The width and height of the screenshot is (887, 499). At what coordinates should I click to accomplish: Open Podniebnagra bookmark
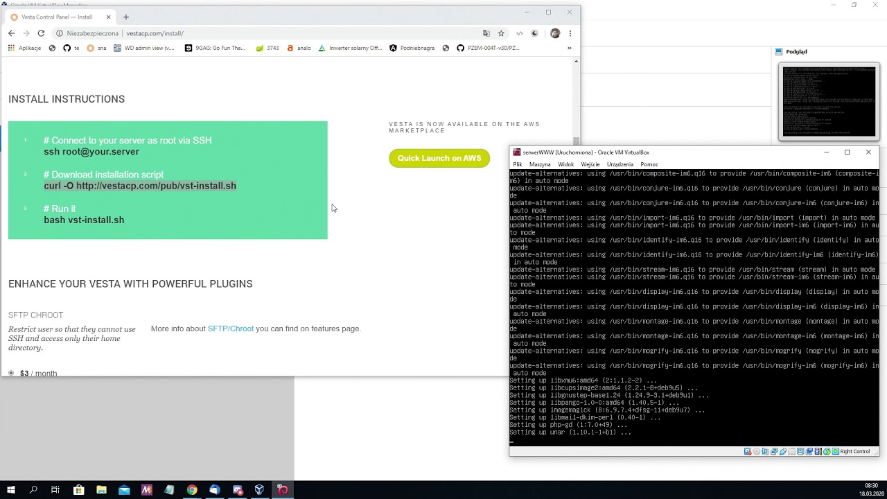click(x=412, y=49)
